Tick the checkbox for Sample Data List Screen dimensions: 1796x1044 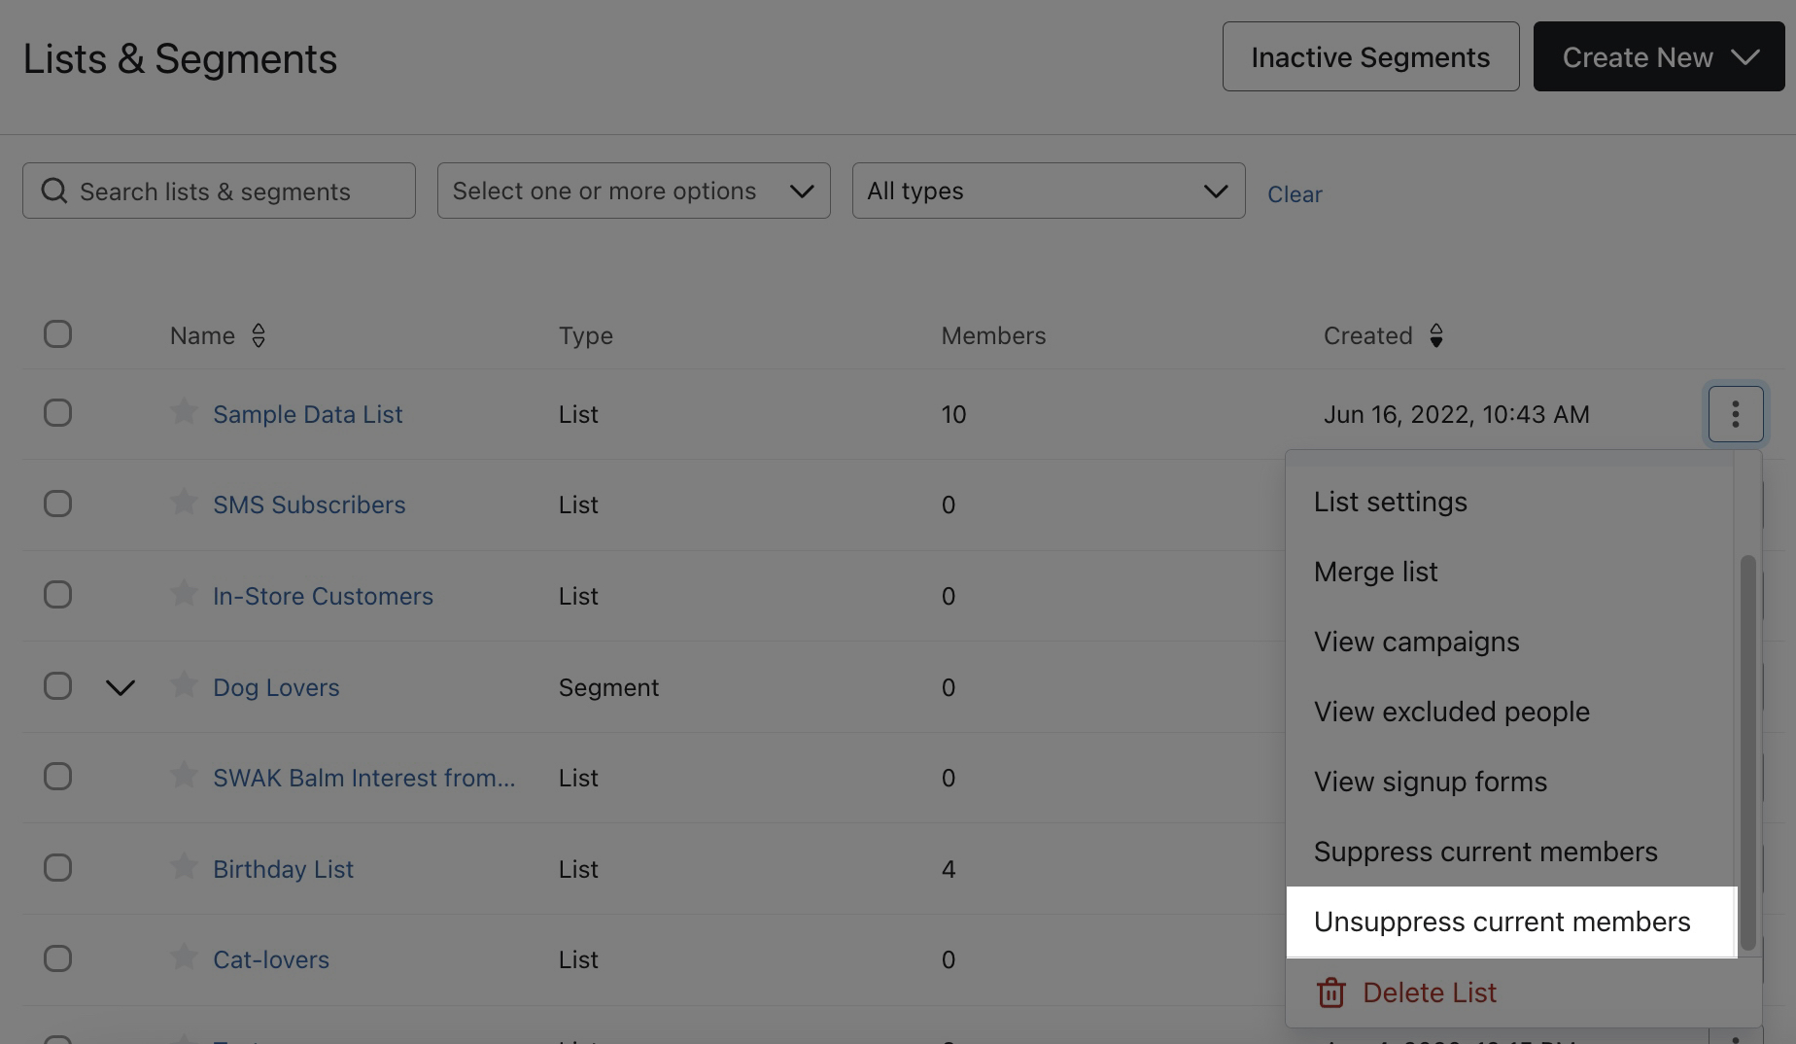point(58,413)
